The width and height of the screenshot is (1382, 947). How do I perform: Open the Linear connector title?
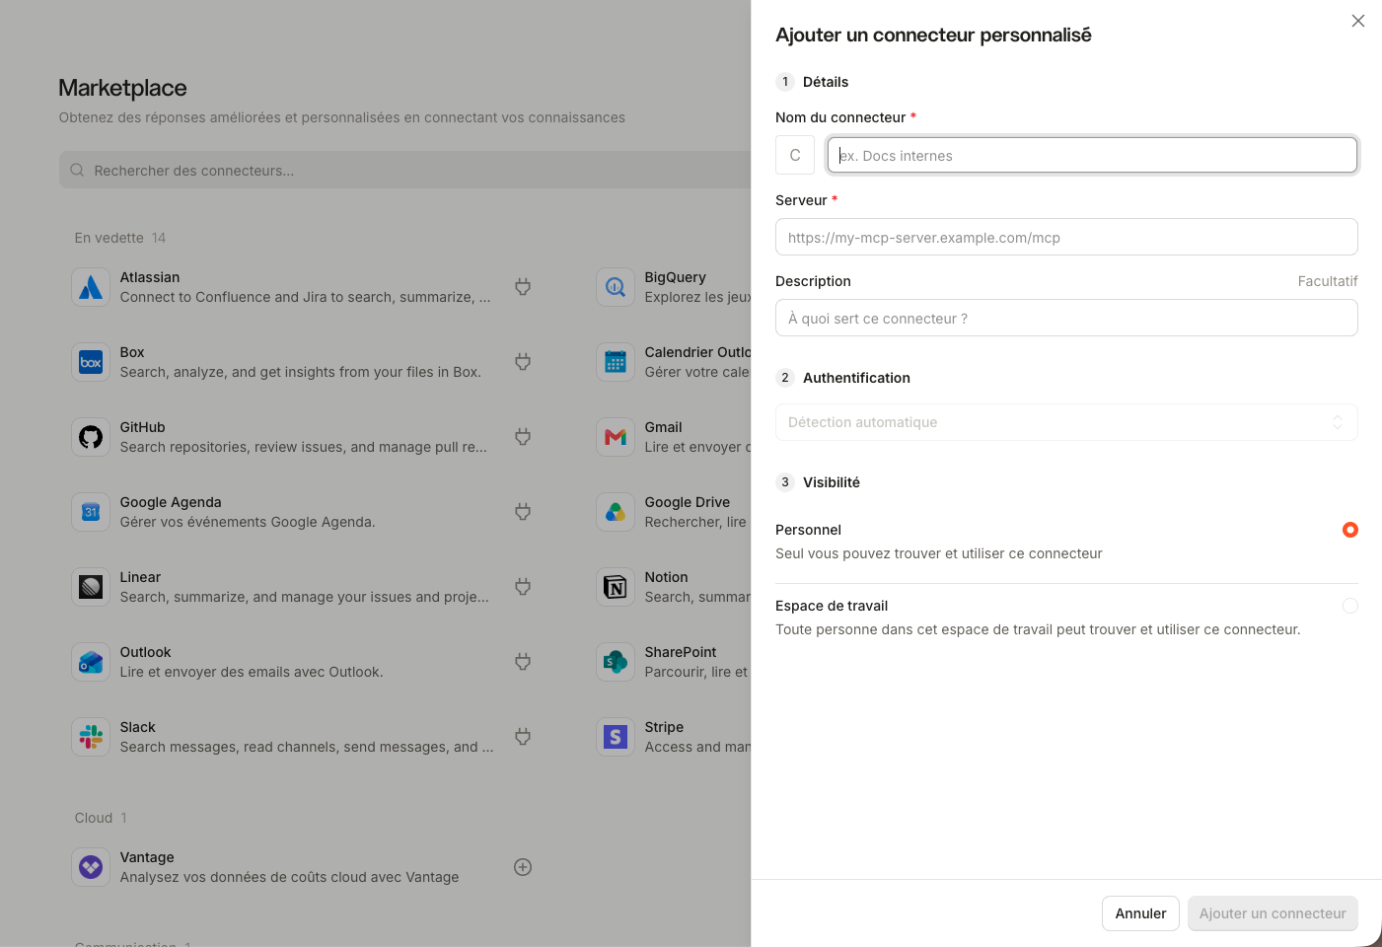coord(140,577)
